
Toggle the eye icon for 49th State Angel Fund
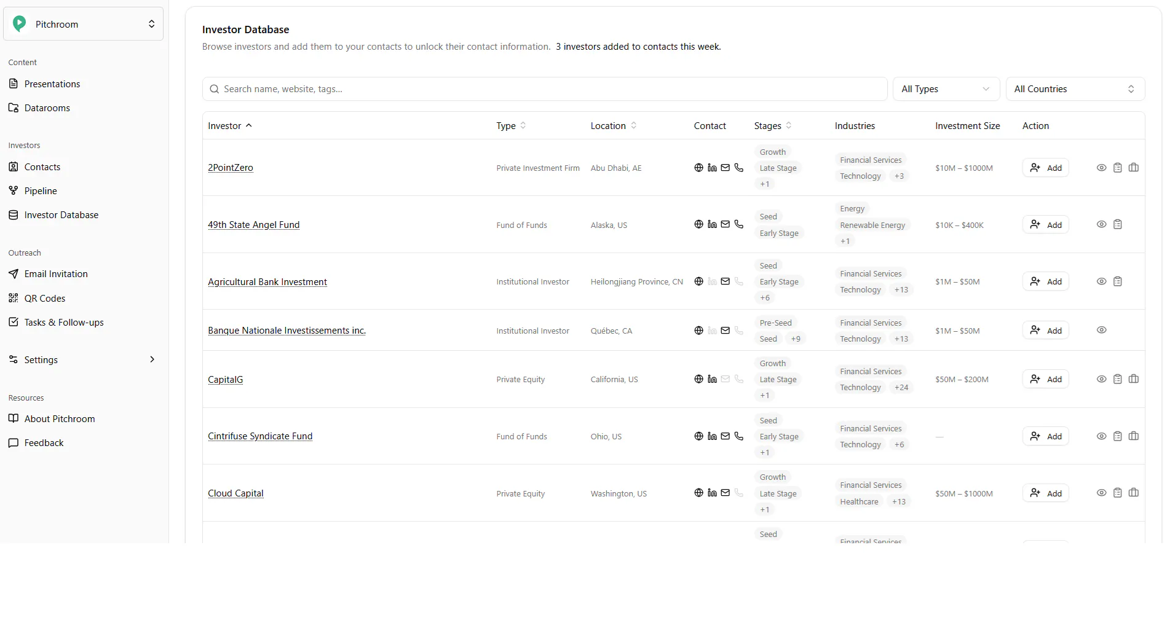pos(1102,224)
